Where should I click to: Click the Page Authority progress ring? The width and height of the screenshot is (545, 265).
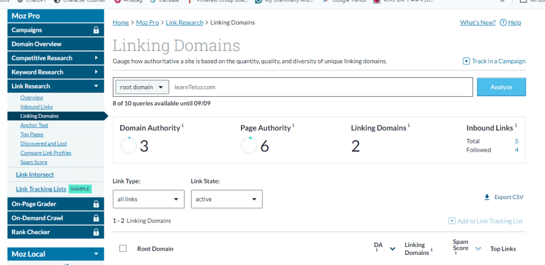(249, 146)
